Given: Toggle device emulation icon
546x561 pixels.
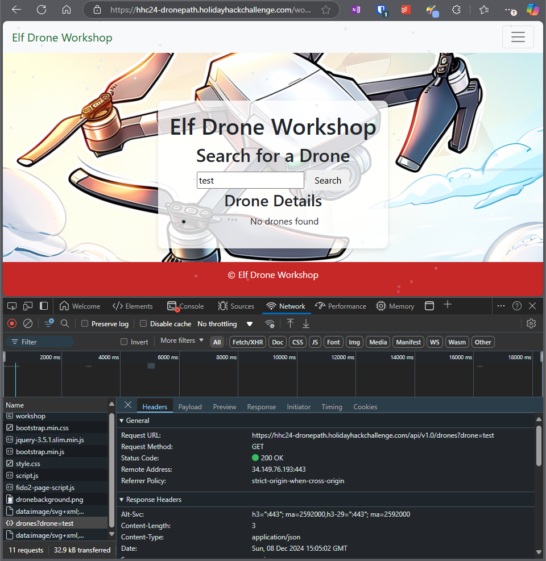Looking at the screenshot, I should pyautogui.click(x=27, y=306).
